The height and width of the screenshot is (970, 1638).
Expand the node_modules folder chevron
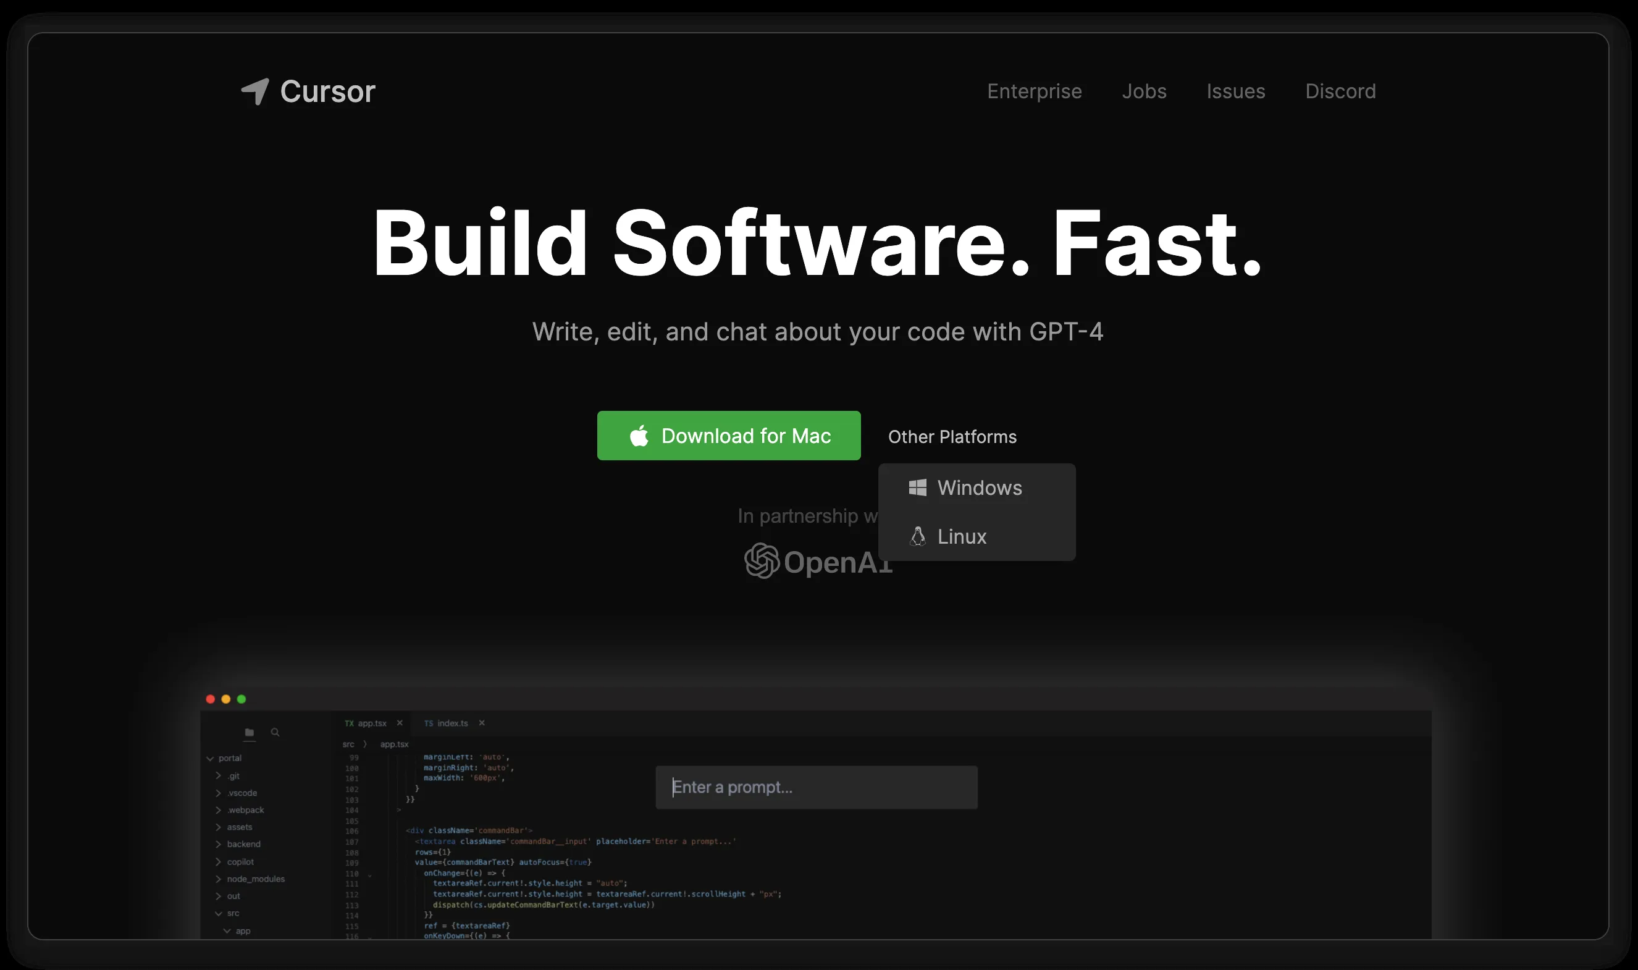218,879
